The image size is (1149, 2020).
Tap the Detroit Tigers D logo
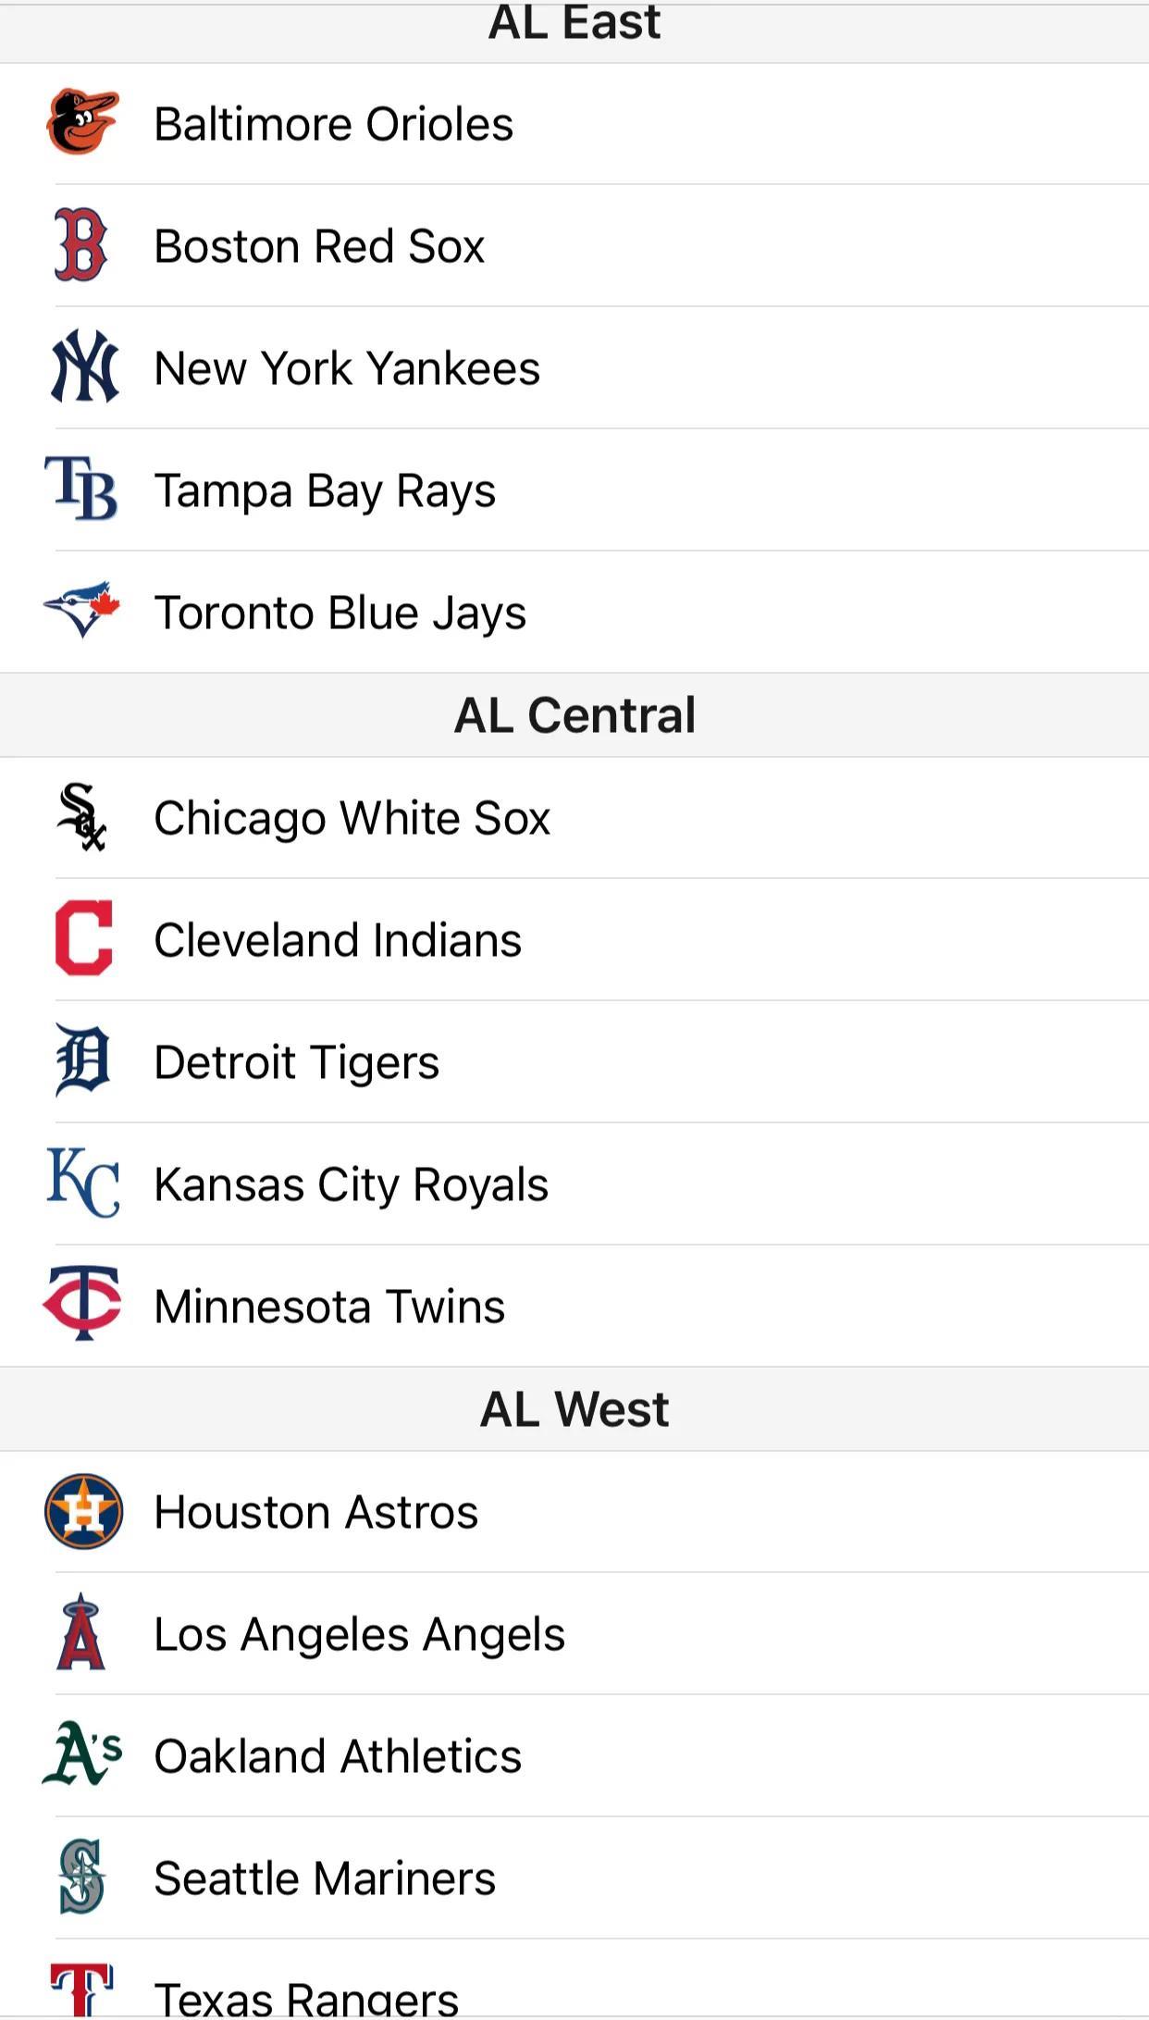click(82, 1060)
